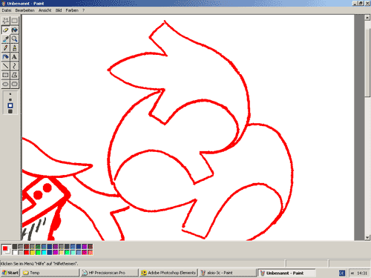Select the Polygon shape tool
This screenshot has height=278, width=371.
[x=15, y=75]
